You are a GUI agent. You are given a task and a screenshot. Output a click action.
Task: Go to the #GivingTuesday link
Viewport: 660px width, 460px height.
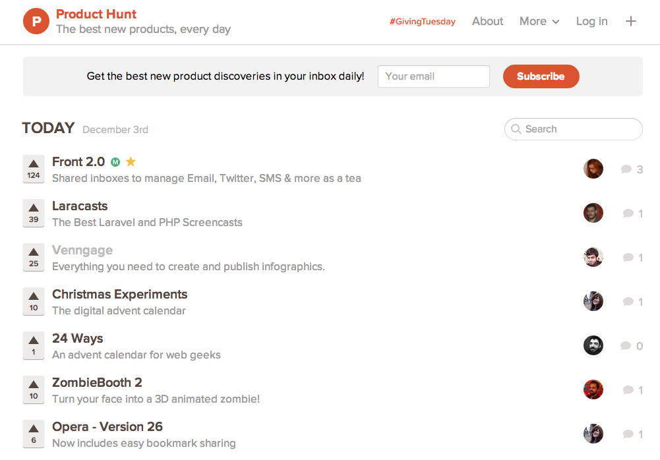point(422,22)
